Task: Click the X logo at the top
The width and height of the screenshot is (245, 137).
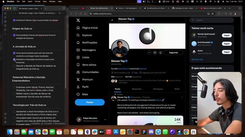Action: click(78, 20)
